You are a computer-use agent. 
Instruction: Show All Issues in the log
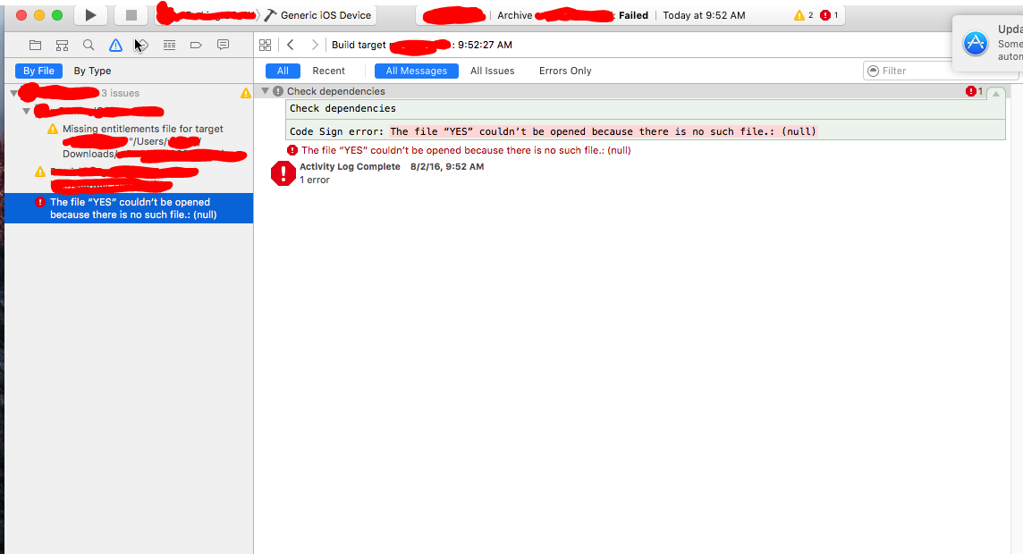[492, 71]
